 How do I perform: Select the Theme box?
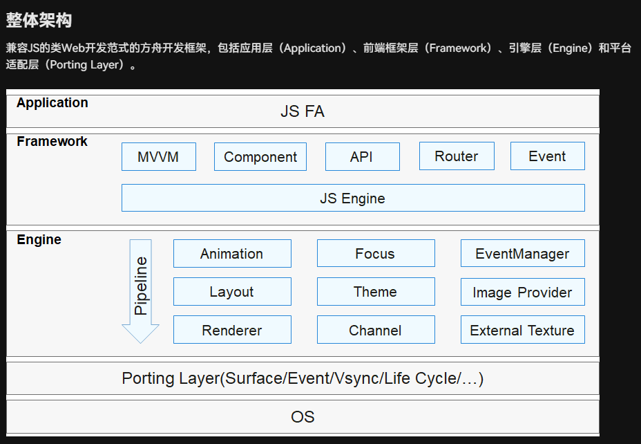pyautogui.click(x=376, y=292)
